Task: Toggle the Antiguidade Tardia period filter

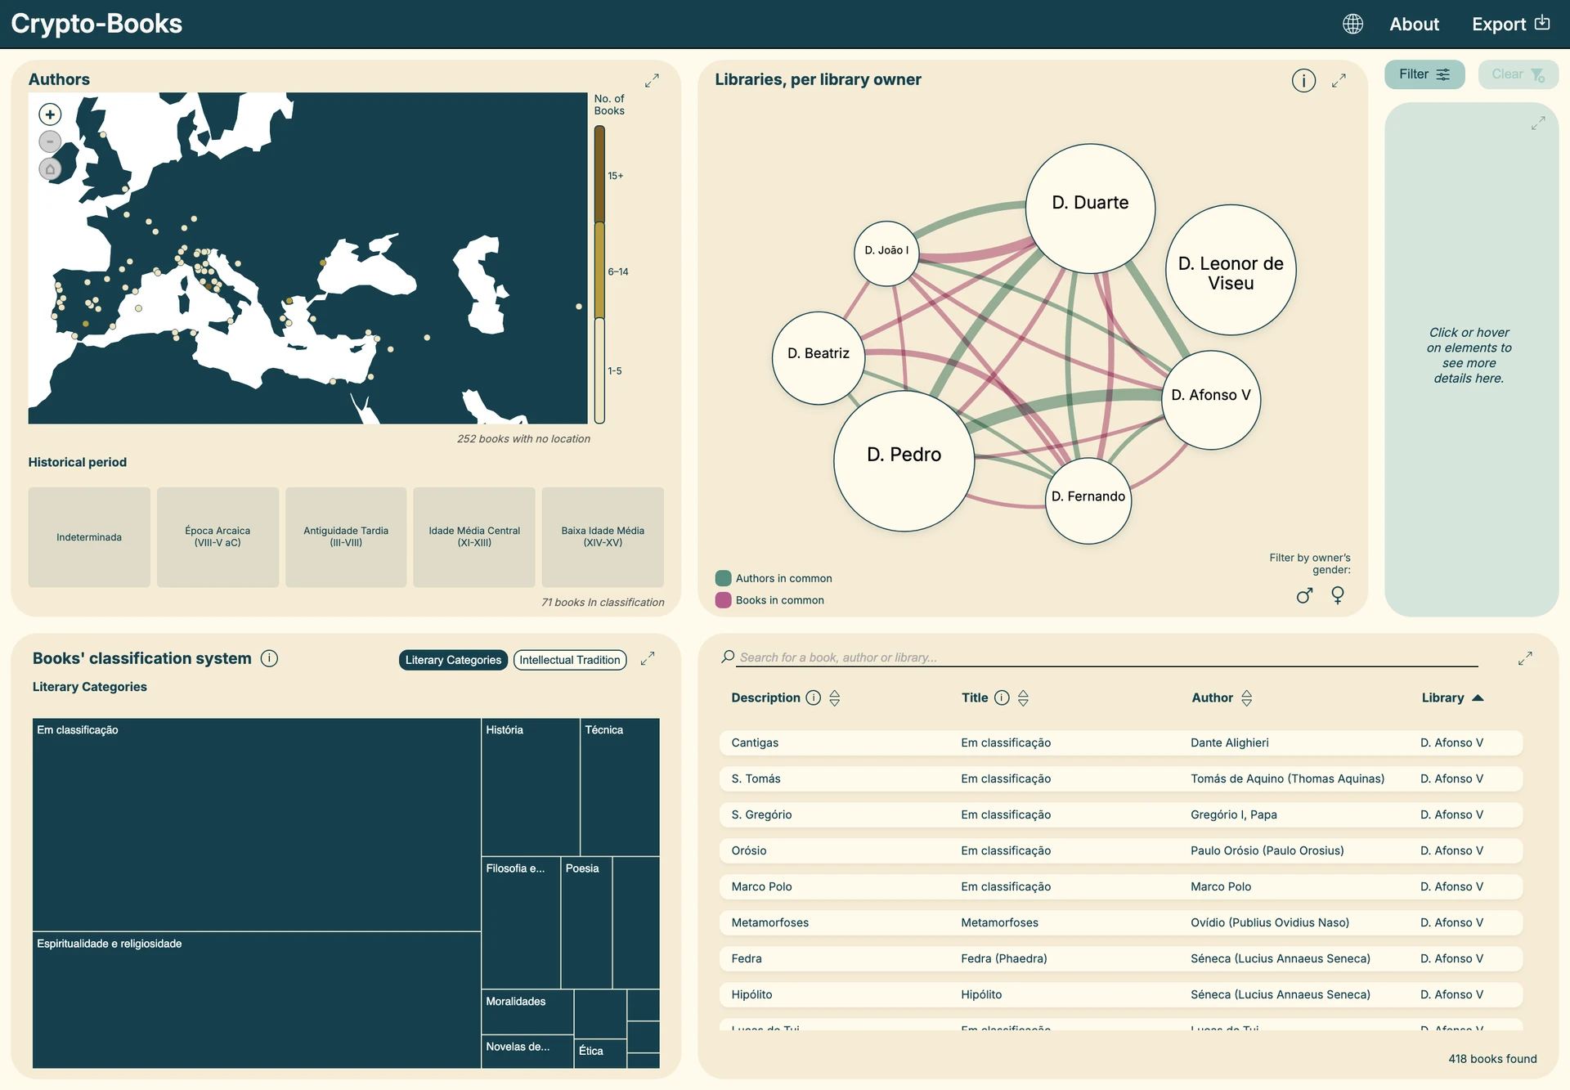Action: click(346, 537)
